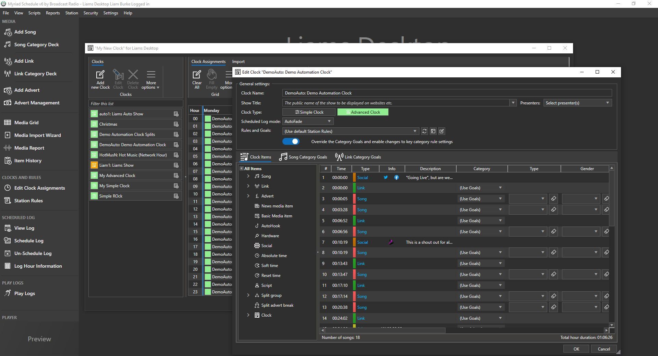This screenshot has width=658, height=356.
Task: Click inside the Filter this list field
Action: pos(135,103)
